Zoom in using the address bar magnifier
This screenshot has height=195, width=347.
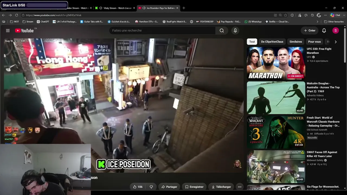(280, 15)
